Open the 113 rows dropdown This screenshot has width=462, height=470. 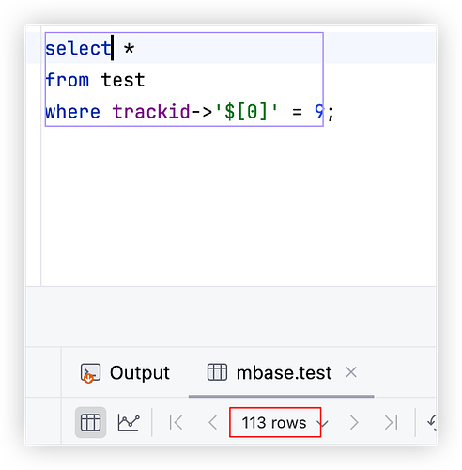[x=275, y=422]
